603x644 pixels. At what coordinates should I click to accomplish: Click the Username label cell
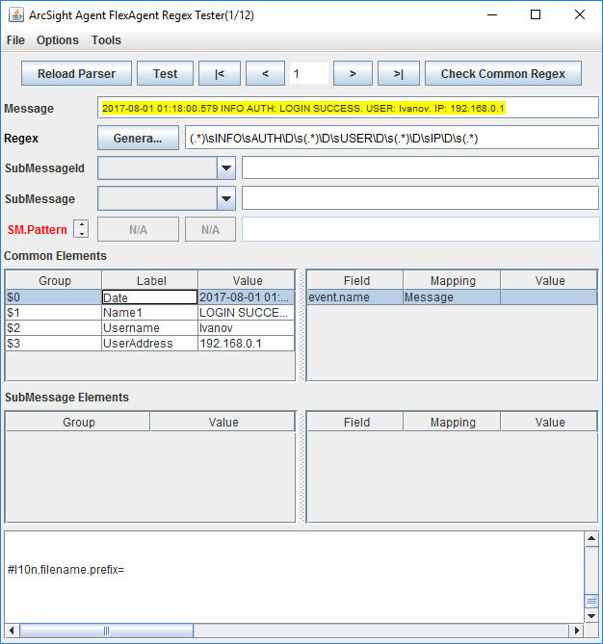(x=150, y=327)
